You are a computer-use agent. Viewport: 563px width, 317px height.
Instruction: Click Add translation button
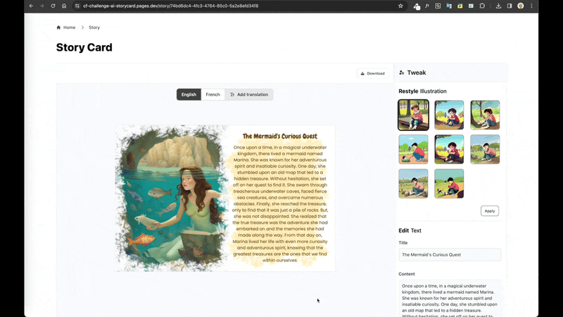(x=249, y=94)
